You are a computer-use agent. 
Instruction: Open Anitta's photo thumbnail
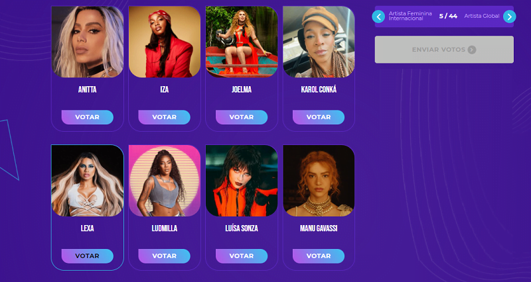pyautogui.click(x=88, y=42)
